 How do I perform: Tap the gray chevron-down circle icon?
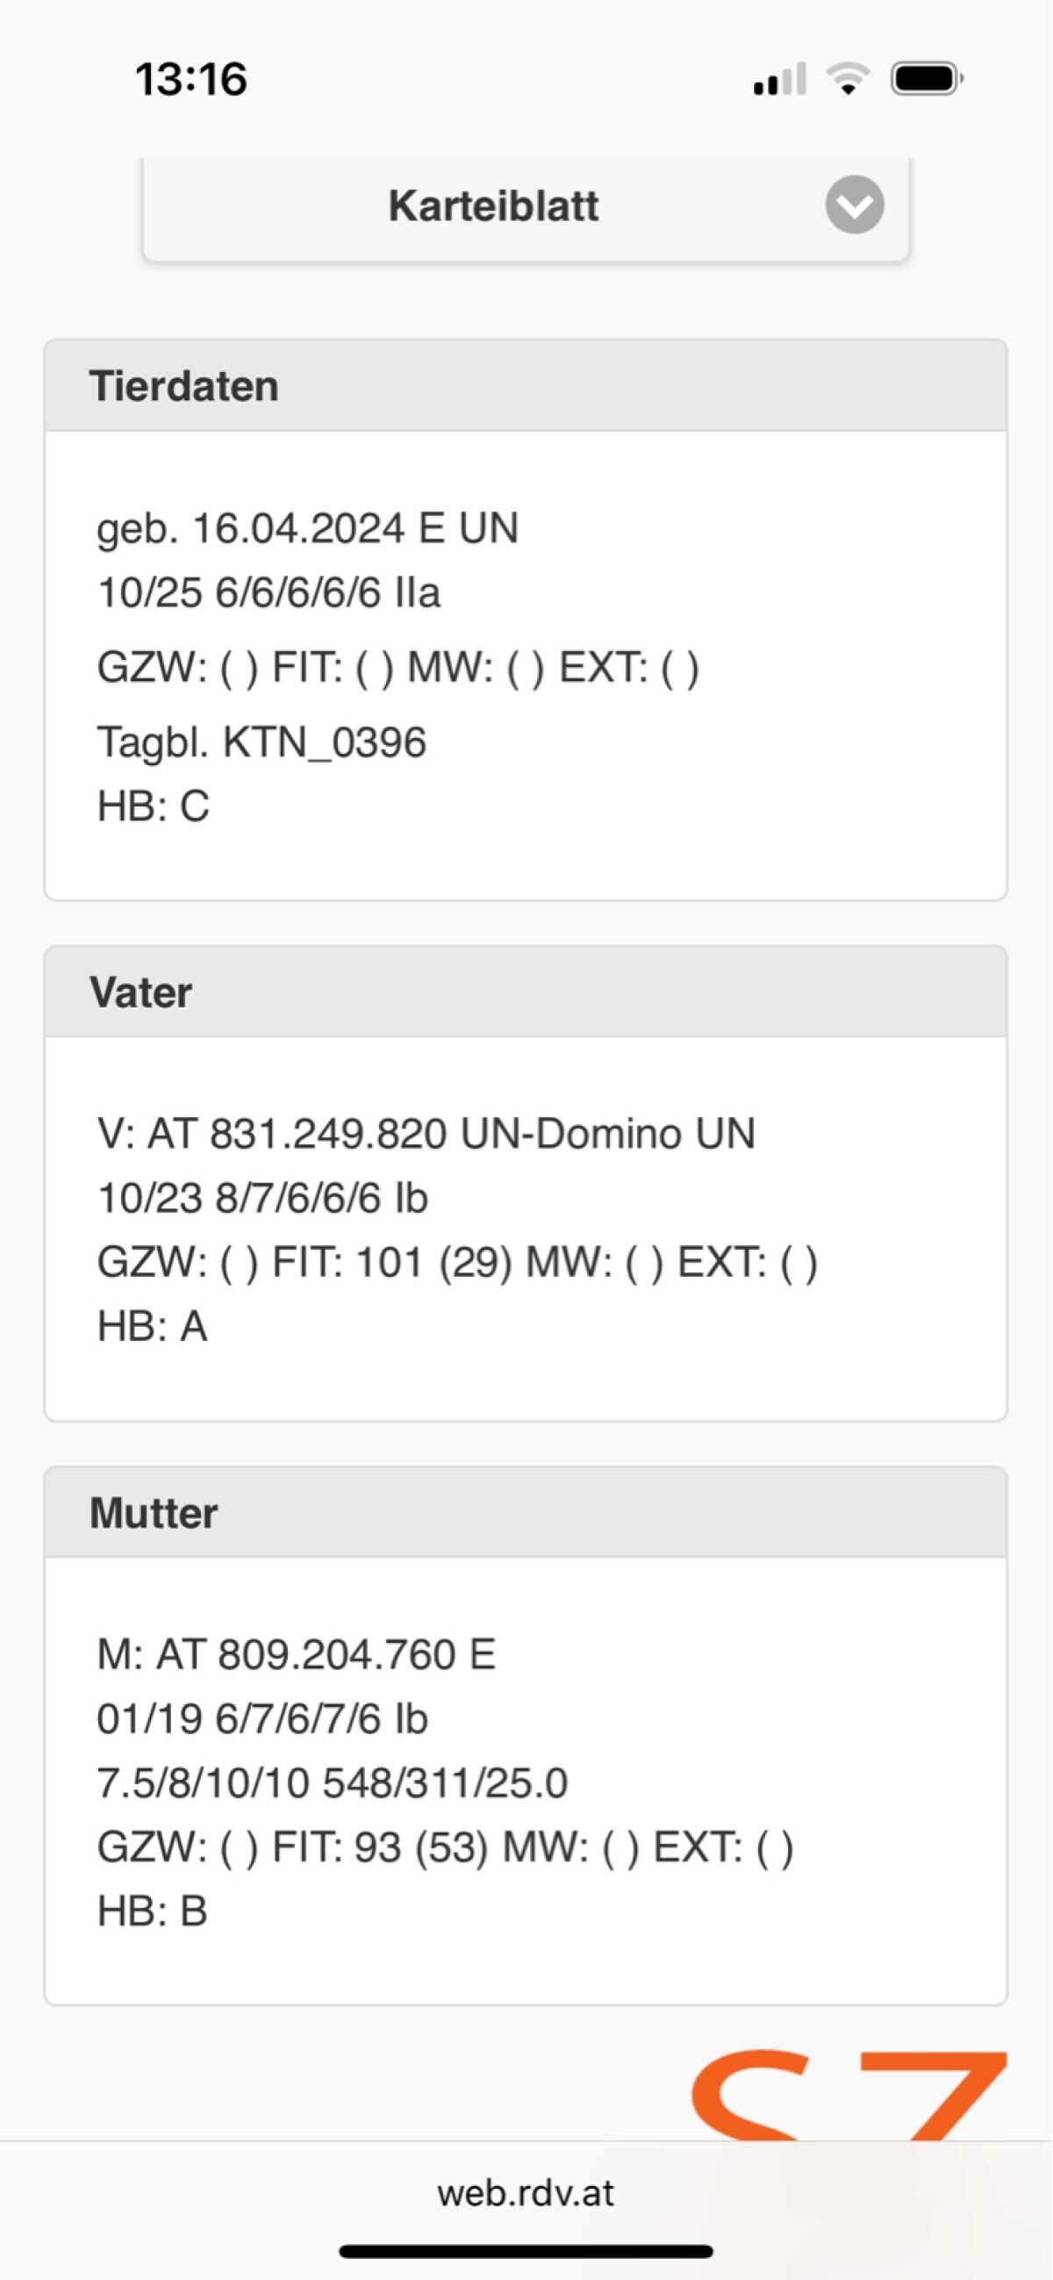click(x=854, y=204)
